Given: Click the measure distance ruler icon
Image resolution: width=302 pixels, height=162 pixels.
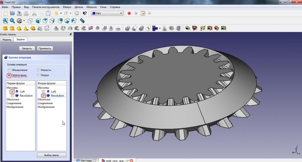Looking at the screenshot, I should click(82, 21).
